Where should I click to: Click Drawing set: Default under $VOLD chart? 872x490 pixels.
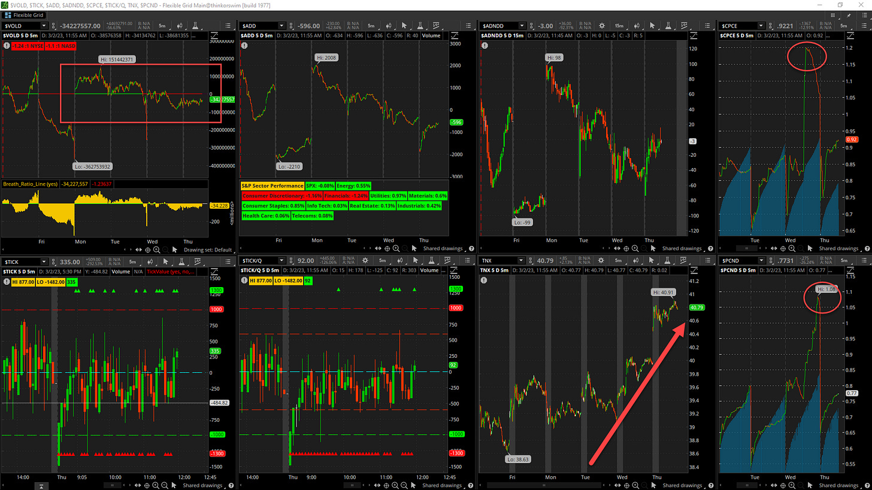208,249
